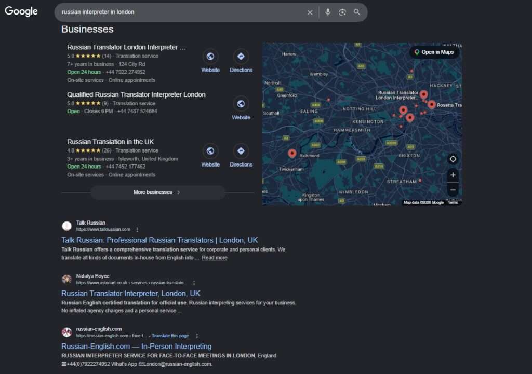The width and height of the screenshot is (532, 374).
Task: Click the Rosetta Tra map pin
Action: tap(432, 105)
